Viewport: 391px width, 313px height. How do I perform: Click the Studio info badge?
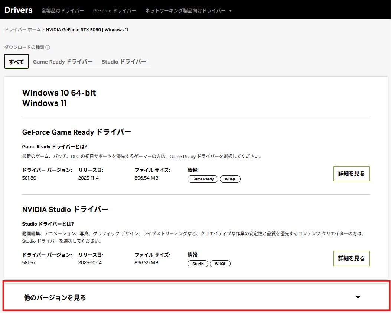click(198, 264)
